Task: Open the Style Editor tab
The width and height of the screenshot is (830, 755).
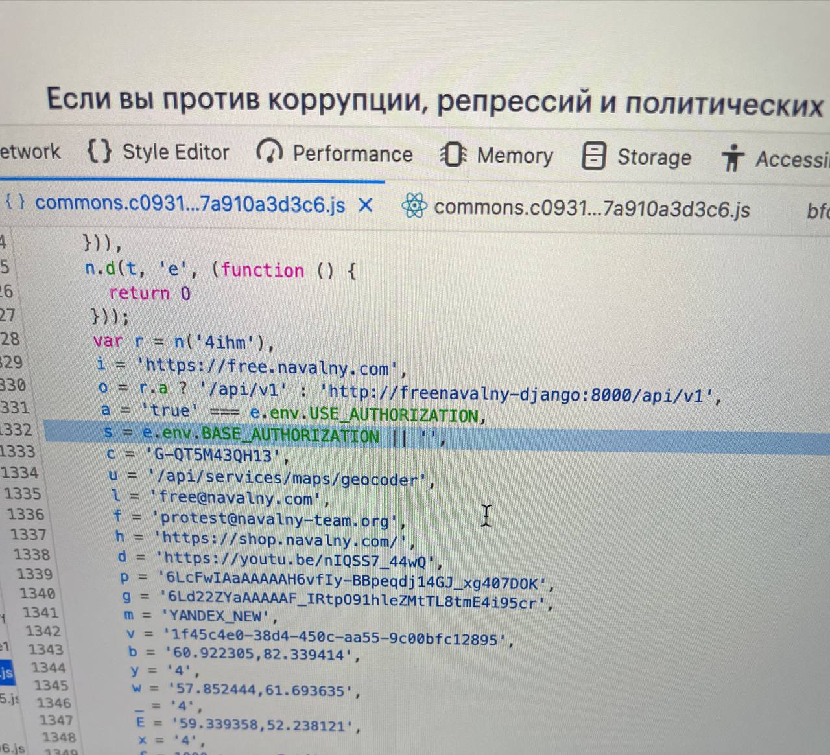Action: pos(158,152)
